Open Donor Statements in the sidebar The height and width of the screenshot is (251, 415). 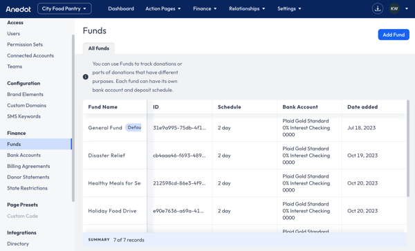point(28,177)
